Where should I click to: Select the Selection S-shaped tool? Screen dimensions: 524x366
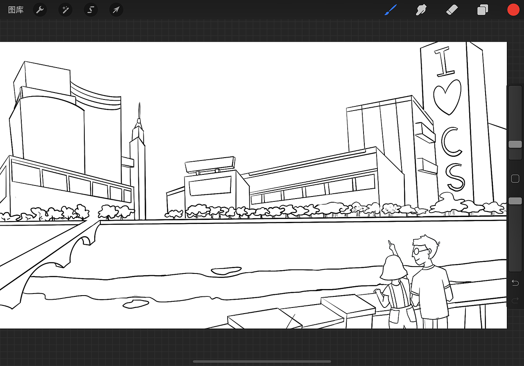(x=91, y=10)
